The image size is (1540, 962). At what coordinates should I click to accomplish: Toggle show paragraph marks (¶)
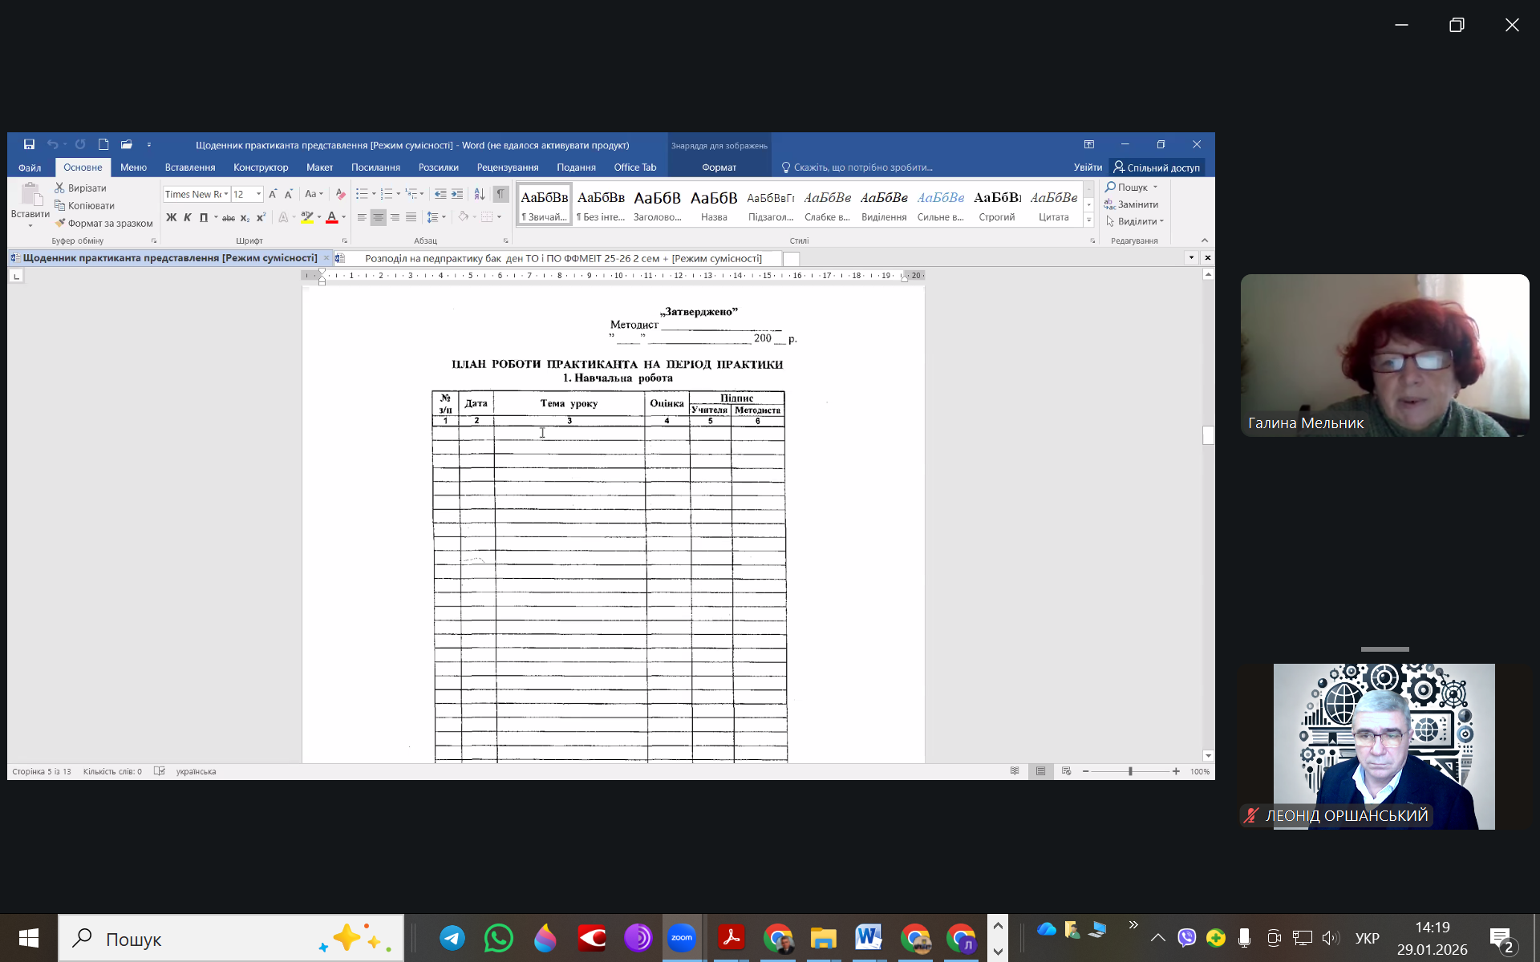(x=500, y=194)
